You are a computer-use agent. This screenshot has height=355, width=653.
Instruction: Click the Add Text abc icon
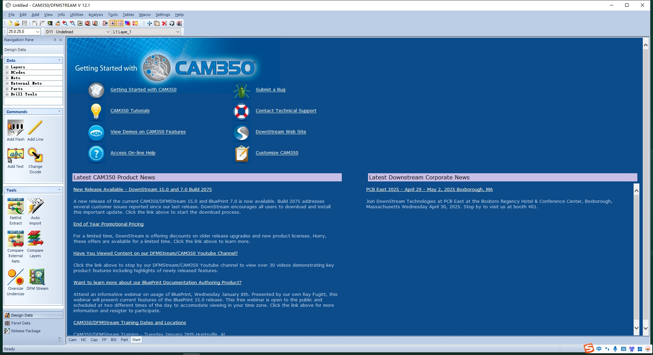point(15,155)
